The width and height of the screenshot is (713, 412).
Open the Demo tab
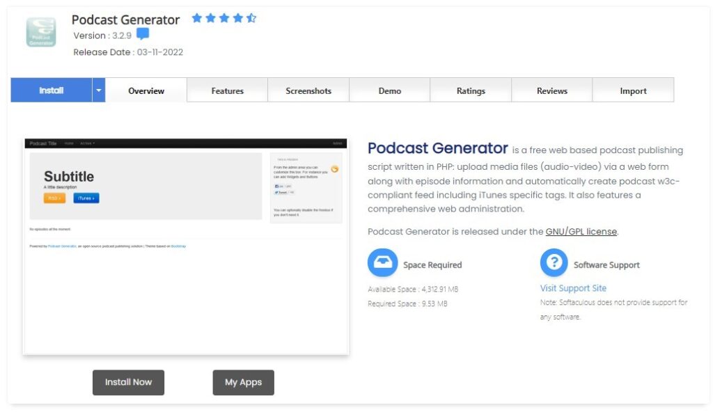[x=390, y=90]
